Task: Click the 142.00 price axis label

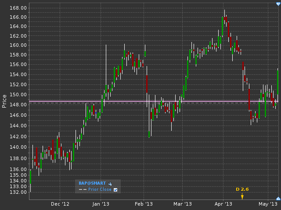Action: (x=18, y=136)
